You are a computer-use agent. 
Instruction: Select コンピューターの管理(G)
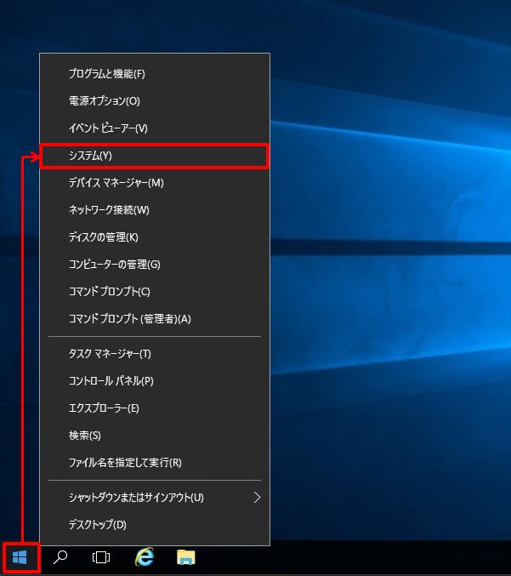tap(155, 264)
